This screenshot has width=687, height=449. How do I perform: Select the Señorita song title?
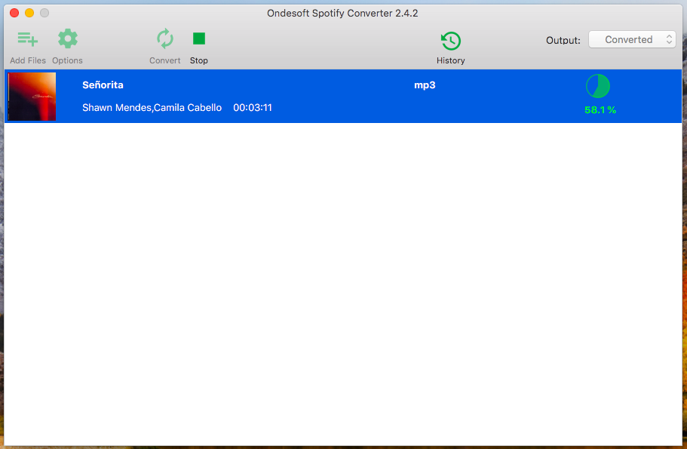tap(103, 85)
